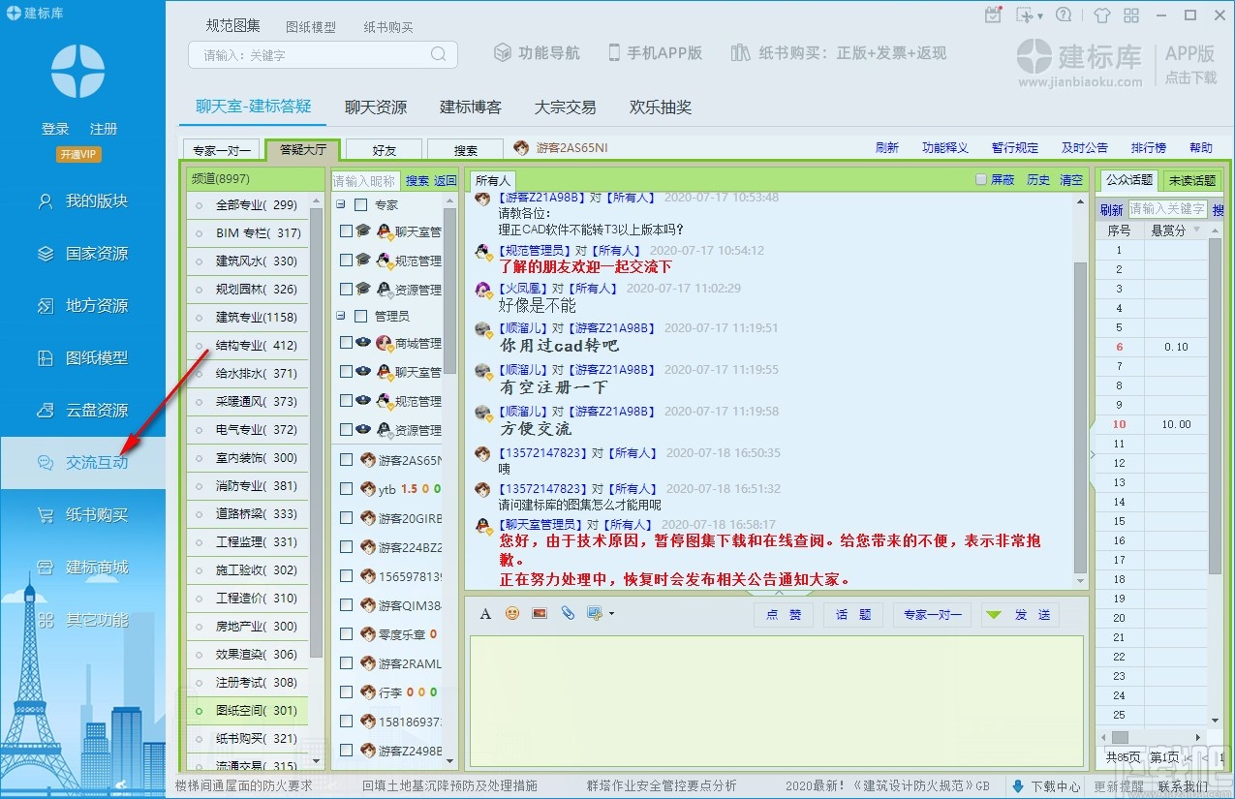
Task: Open the help question-mark icon
Action: coord(1064,15)
